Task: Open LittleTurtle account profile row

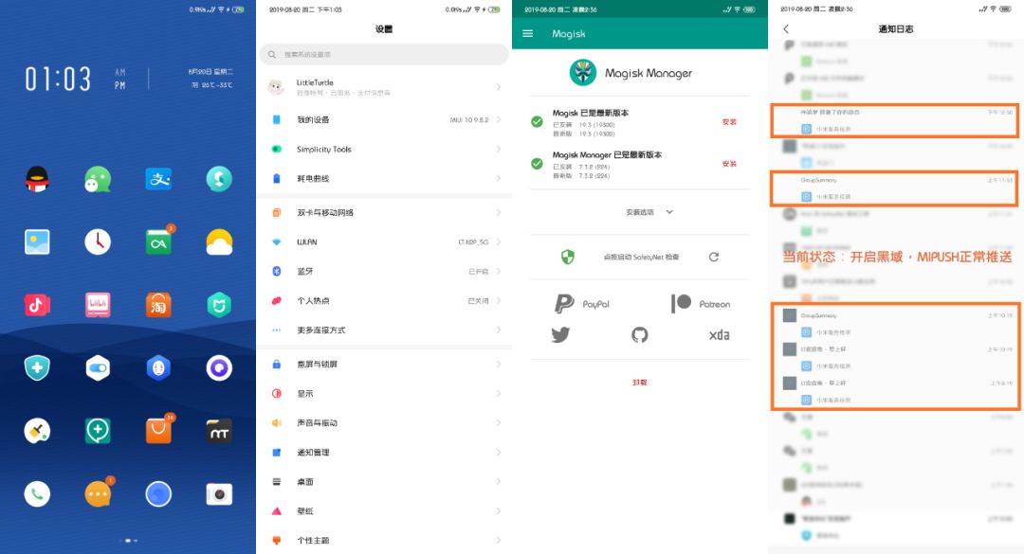Action: pyautogui.click(x=384, y=87)
